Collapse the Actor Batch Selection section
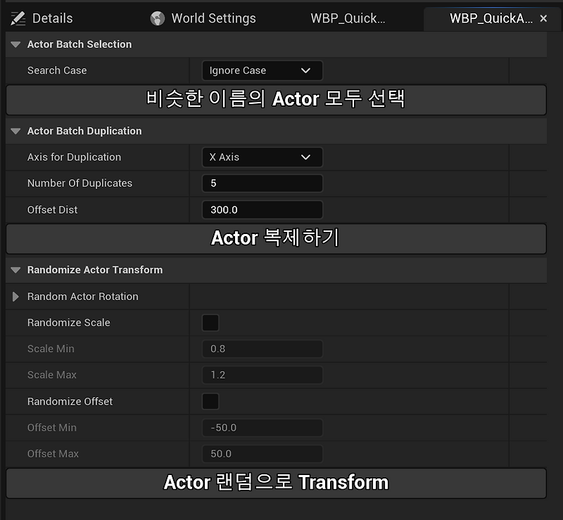563x520 pixels. click(15, 44)
